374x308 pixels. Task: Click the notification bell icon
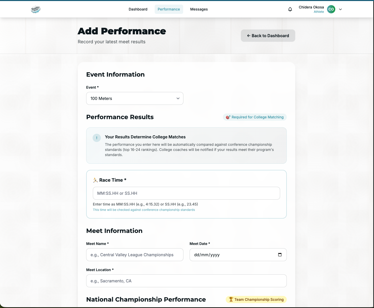click(x=290, y=9)
